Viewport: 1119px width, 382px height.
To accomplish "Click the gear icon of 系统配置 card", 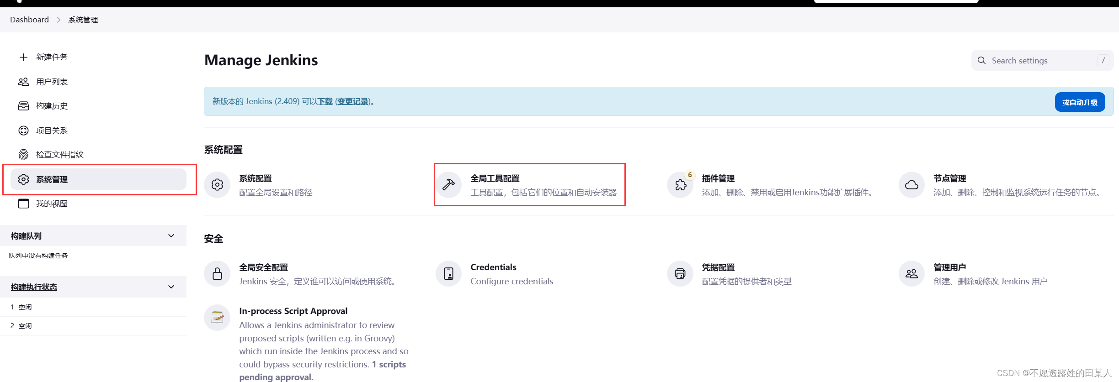I will point(217,185).
